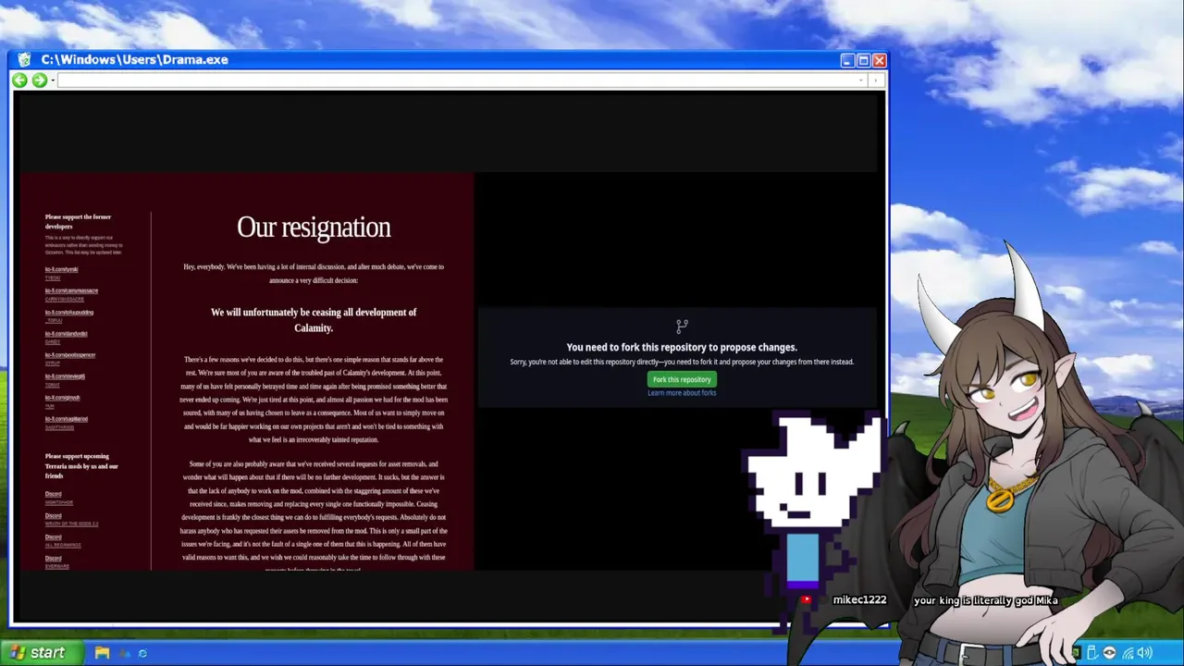
Task: Go forward with the green right arrow
Action: click(x=39, y=80)
